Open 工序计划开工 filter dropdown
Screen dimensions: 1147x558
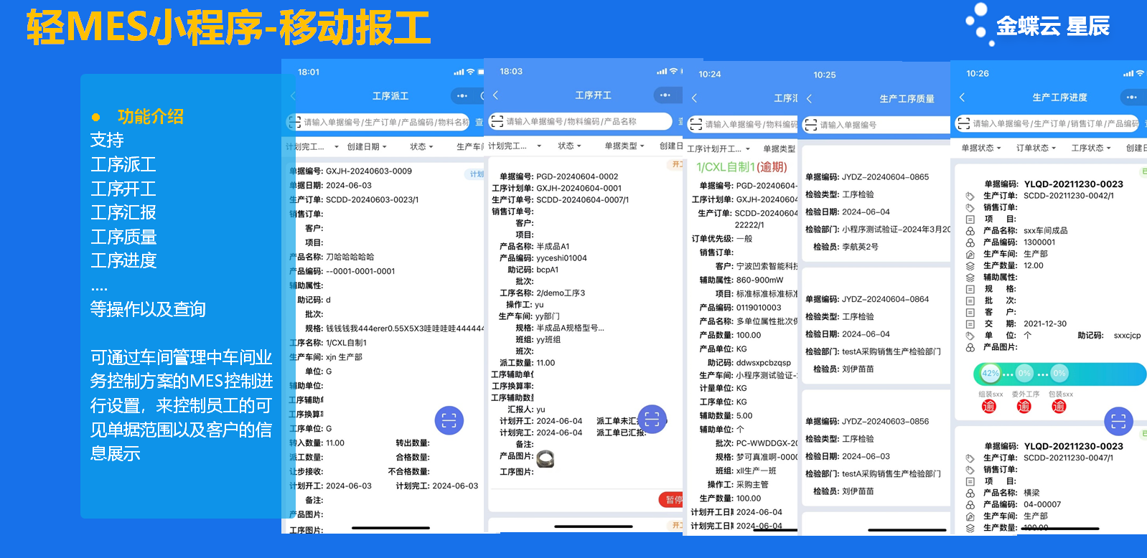pos(718,148)
